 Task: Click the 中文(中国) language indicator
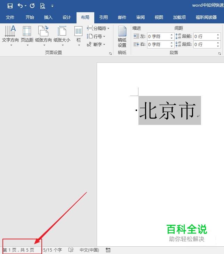click(x=89, y=250)
